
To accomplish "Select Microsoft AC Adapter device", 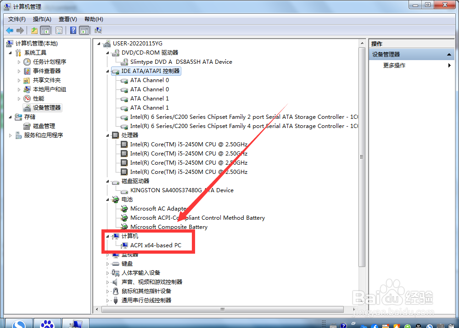I will coord(158,209).
